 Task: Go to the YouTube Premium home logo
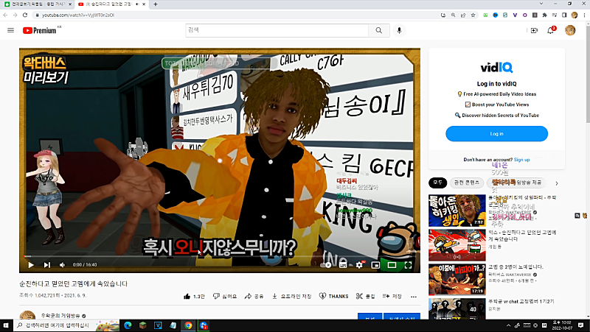point(40,30)
